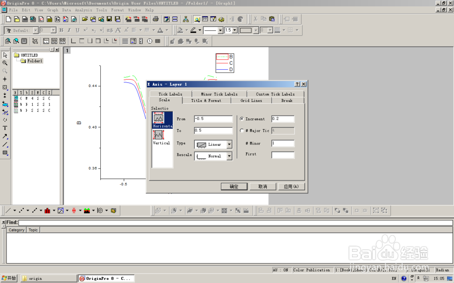Click the # Minor value field

click(x=283, y=143)
